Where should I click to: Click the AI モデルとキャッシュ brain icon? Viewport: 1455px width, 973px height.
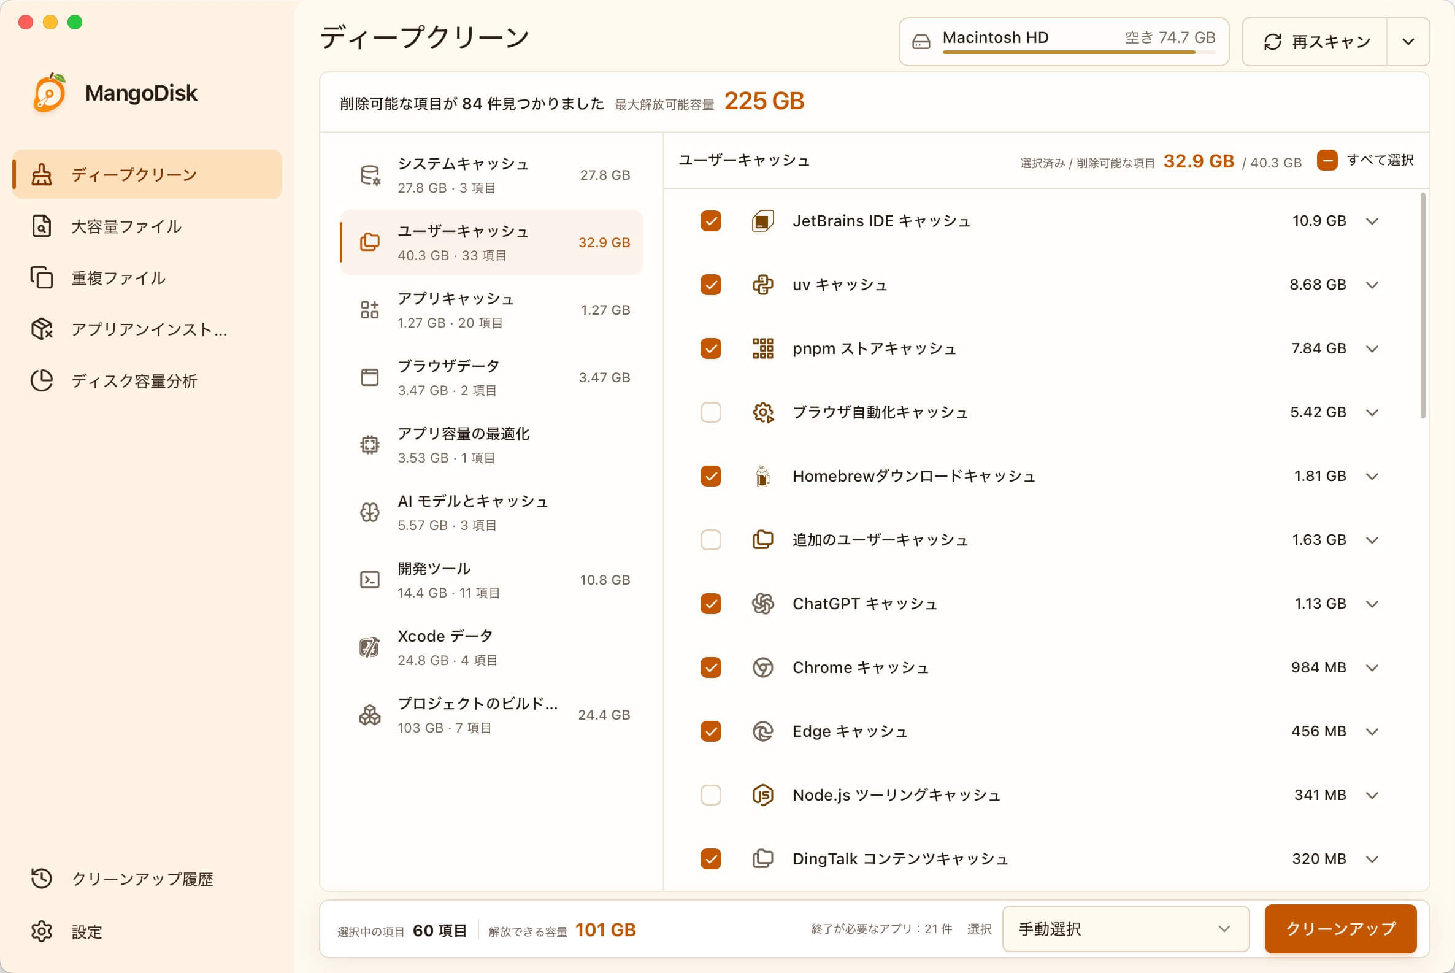pyautogui.click(x=370, y=512)
